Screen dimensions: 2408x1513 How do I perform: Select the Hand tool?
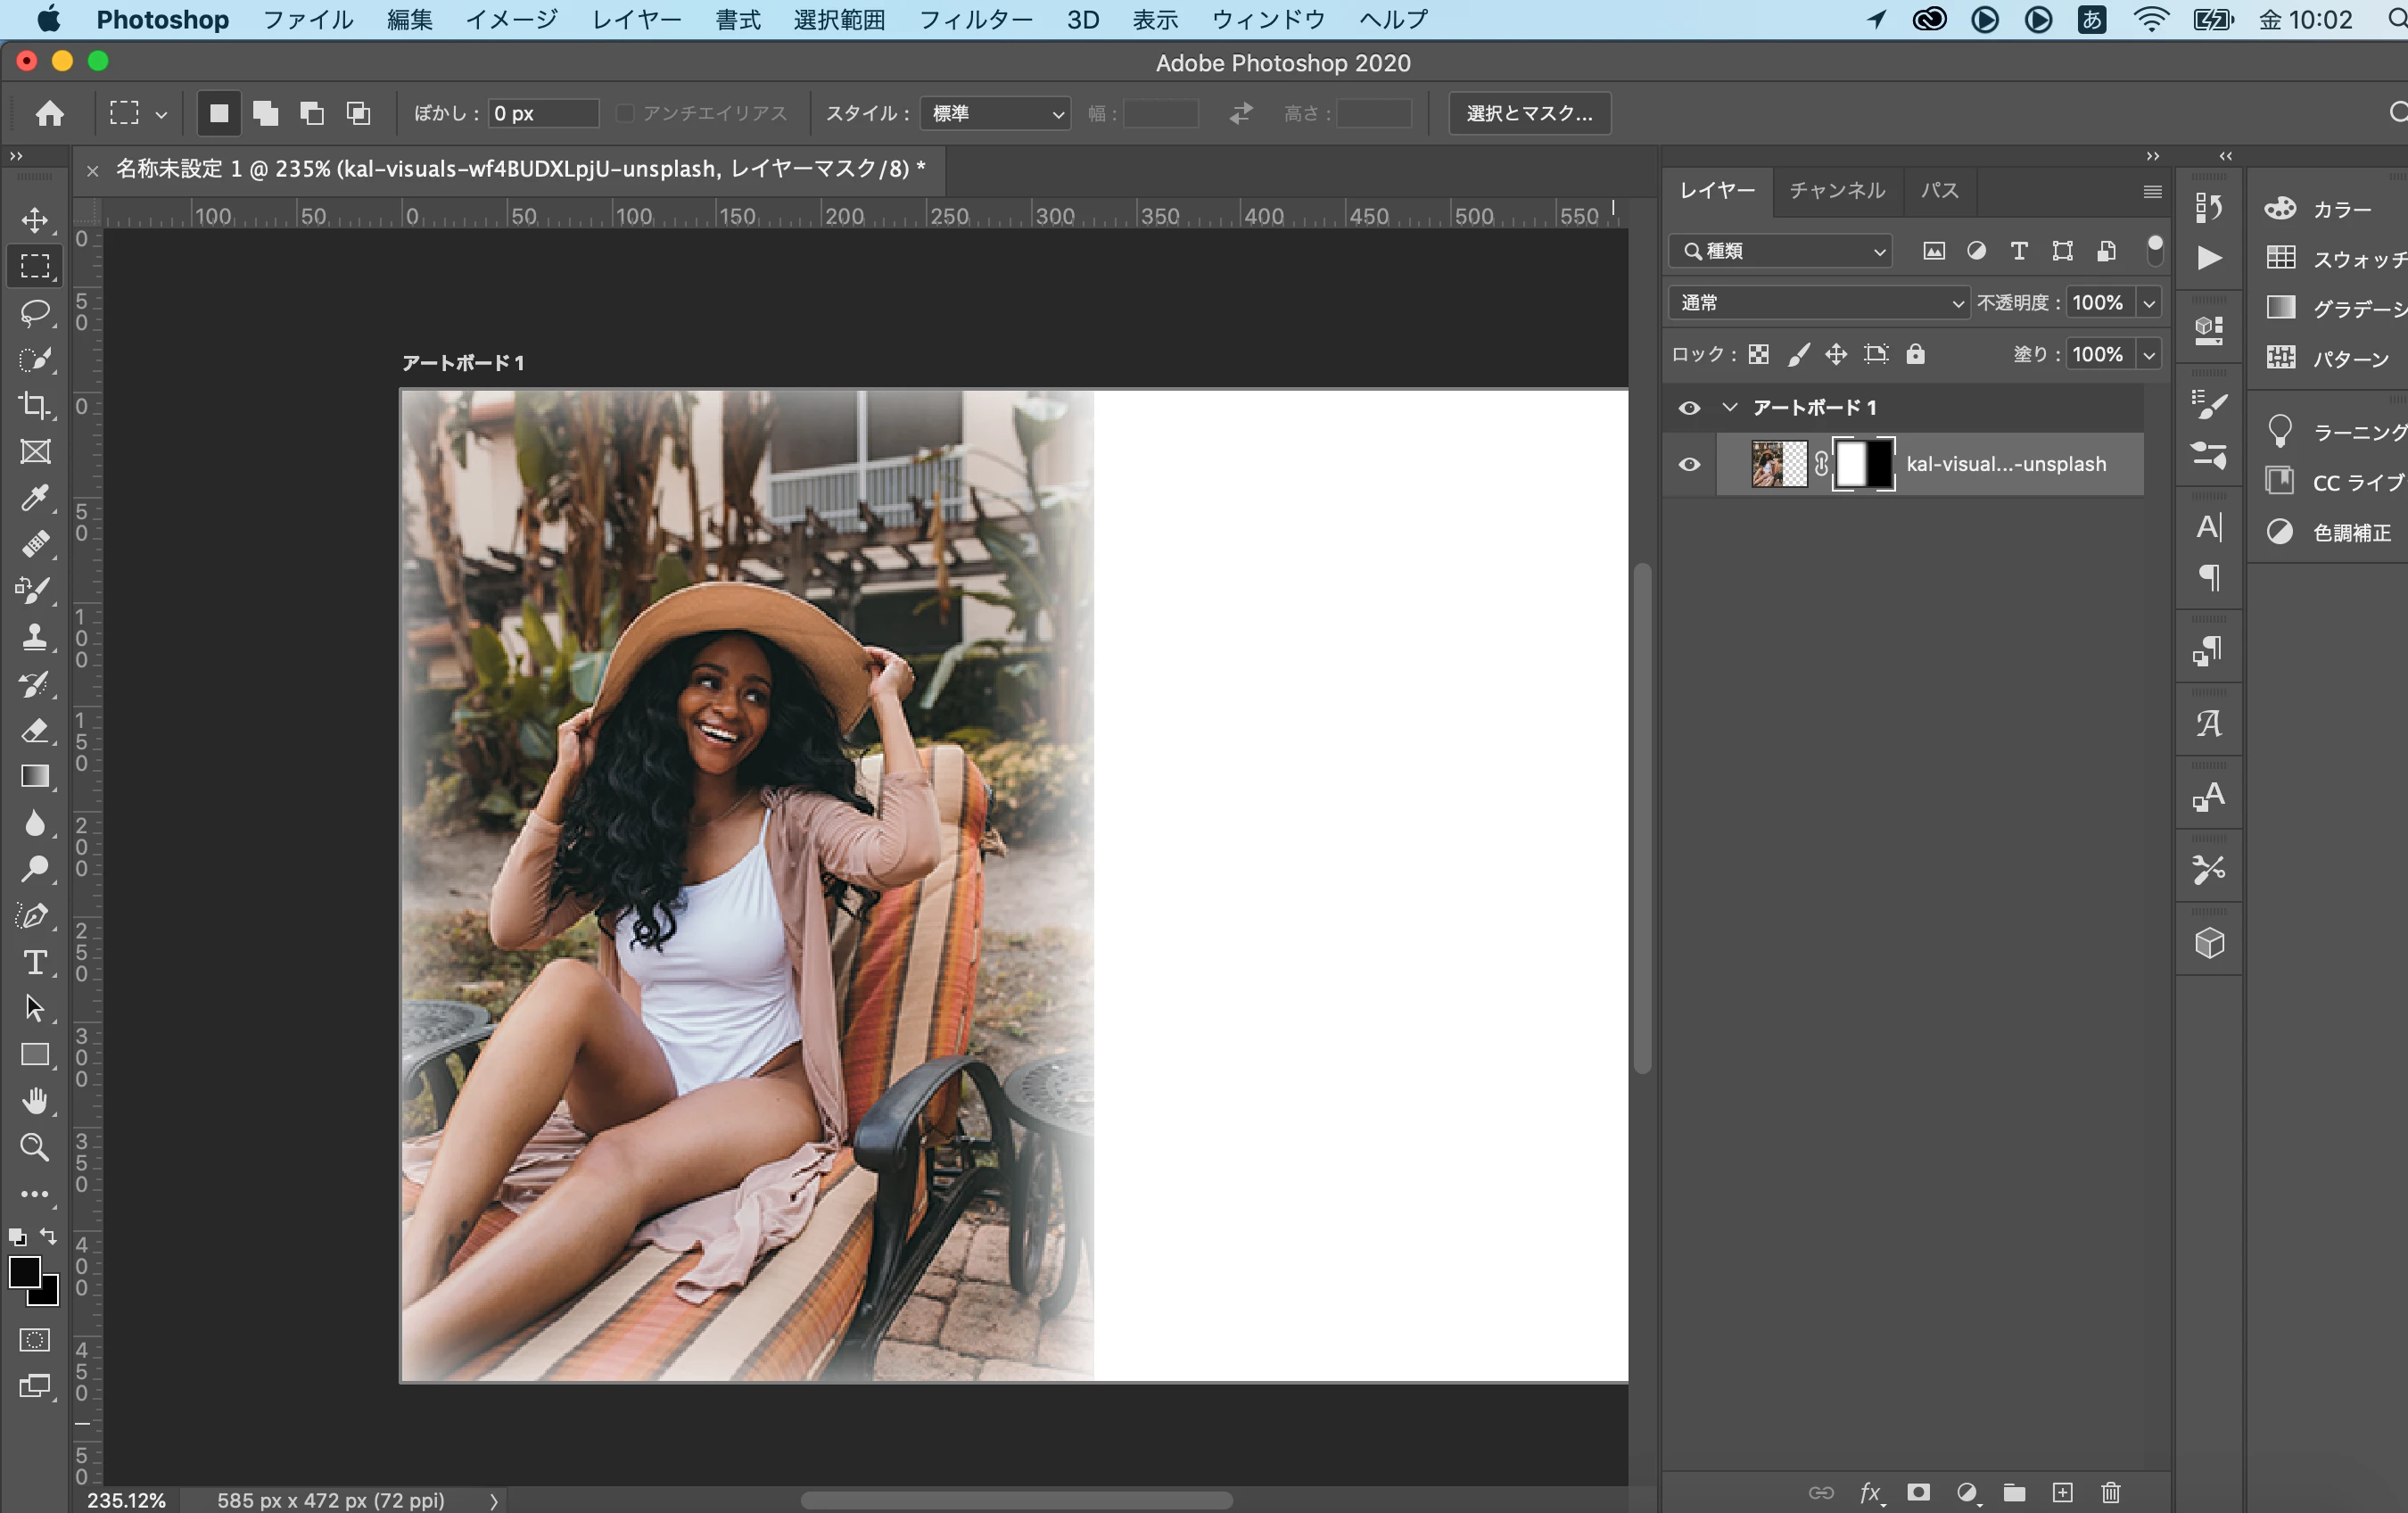[x=35, y=1101]
